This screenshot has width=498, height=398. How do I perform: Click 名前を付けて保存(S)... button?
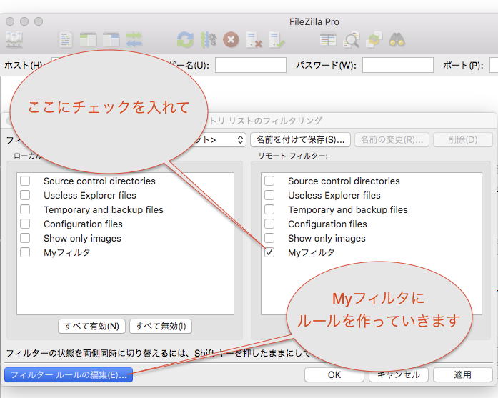coord(300,140)
